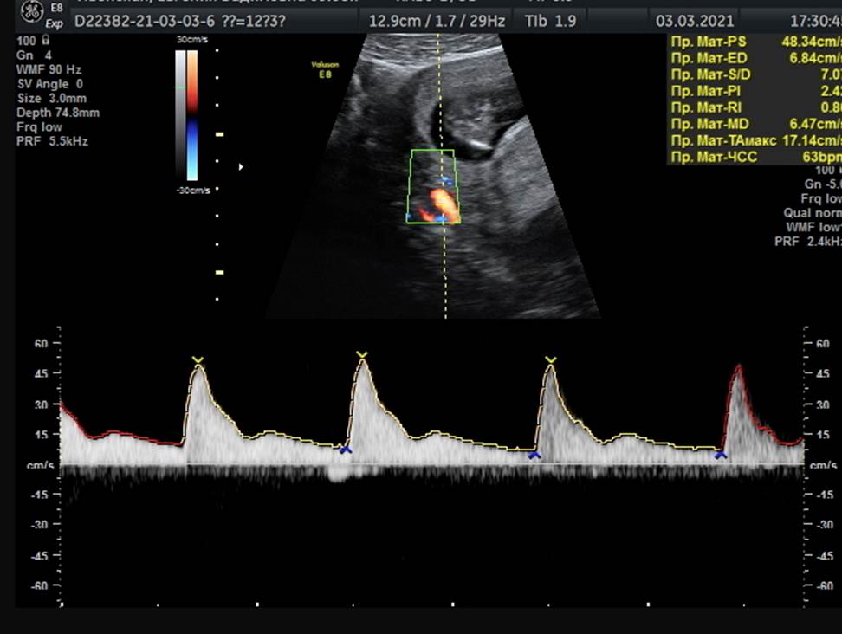Select the Пр. Мат-S/D measurement row
This screenshot has height=634, width=842.
point(755,74)
